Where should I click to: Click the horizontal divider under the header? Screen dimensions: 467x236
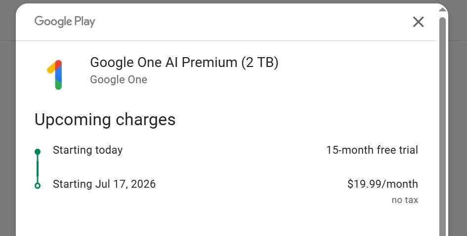226,41
